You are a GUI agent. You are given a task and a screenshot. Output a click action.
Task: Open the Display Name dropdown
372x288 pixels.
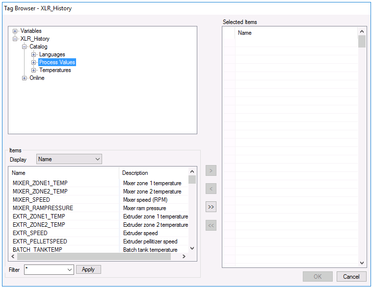pos(69,159)
